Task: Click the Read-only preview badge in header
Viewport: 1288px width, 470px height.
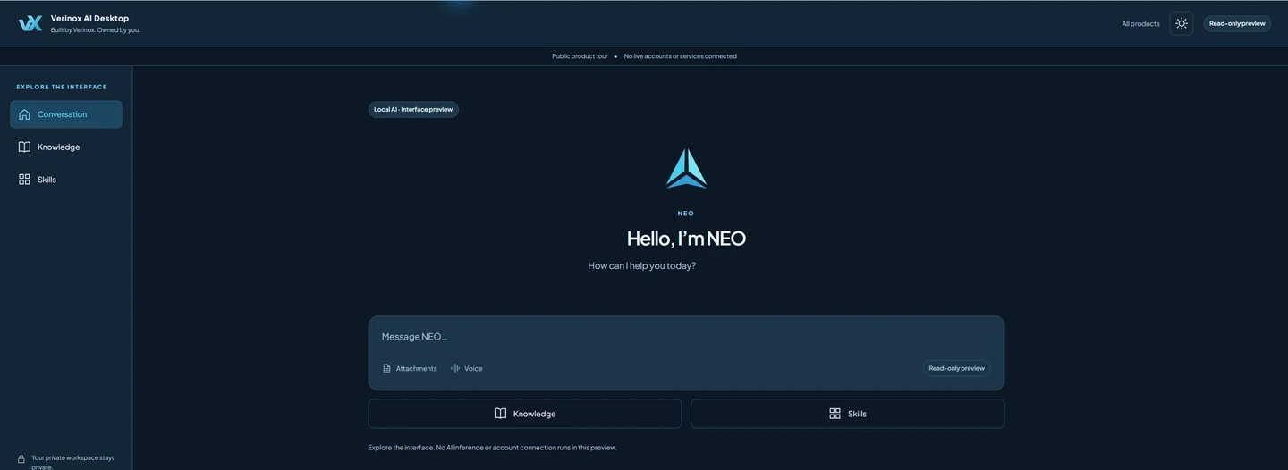Action: point(1237,23)
